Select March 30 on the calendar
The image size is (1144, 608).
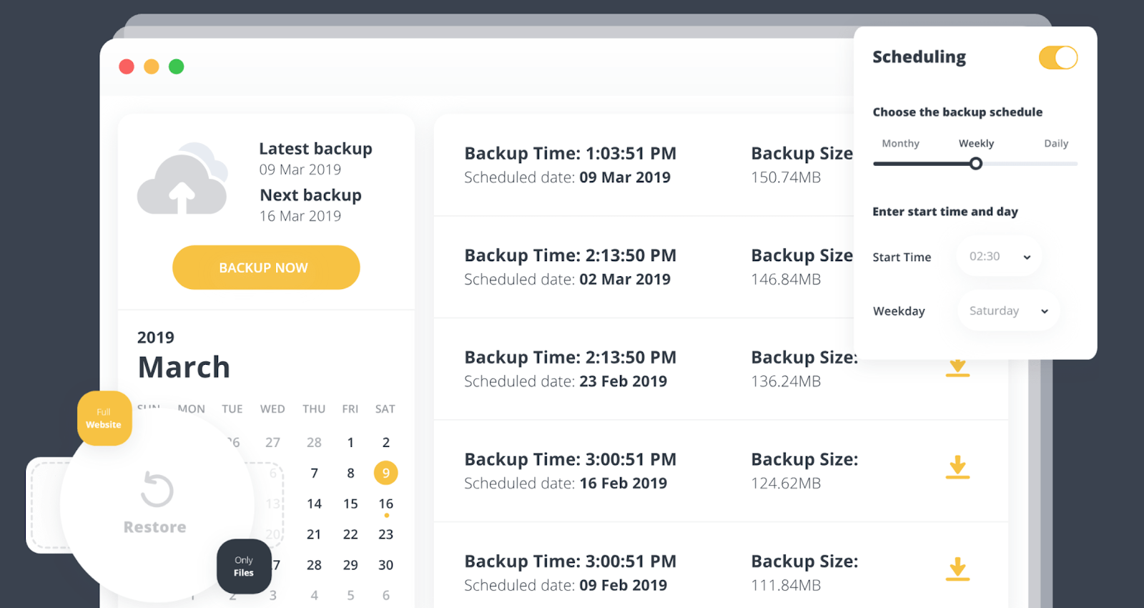(386, 565)
